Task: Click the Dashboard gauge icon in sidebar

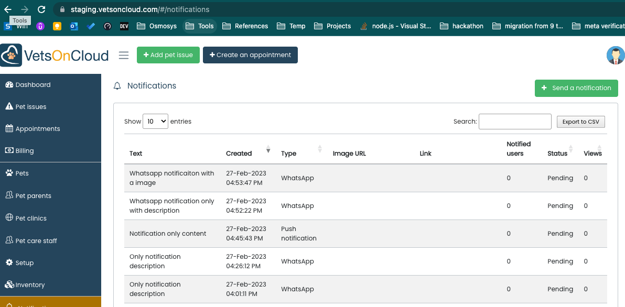Action: point(9,85)
